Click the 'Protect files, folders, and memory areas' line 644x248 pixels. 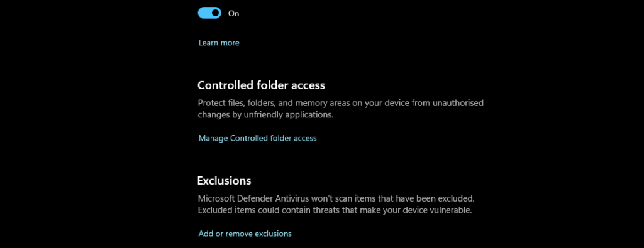340,103
